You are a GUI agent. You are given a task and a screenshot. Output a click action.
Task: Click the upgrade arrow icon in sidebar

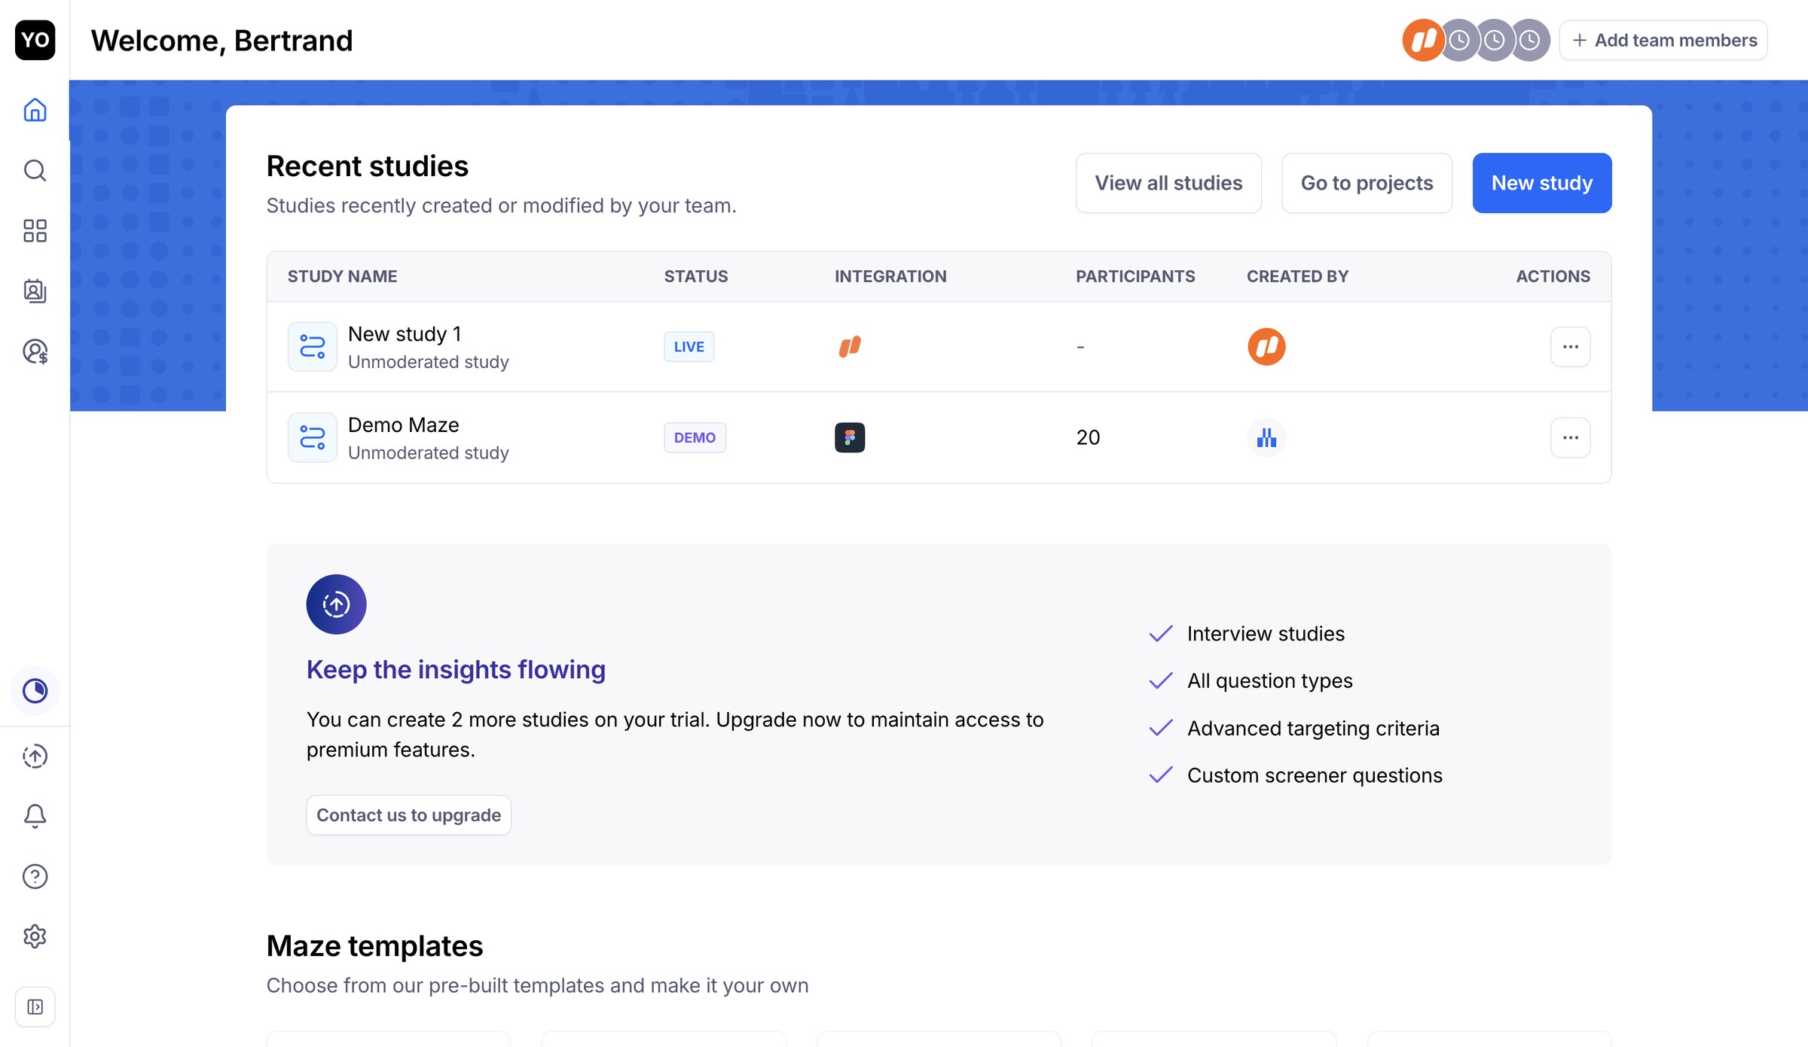(x=35, y=756)
